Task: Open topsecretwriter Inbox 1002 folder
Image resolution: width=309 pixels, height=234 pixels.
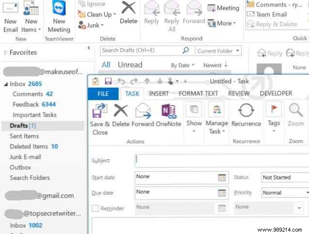Action: click(x=26, y=225)
